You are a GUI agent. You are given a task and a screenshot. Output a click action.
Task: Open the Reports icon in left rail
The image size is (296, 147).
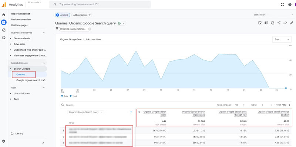pyautogui.click(x=4, y=23)
